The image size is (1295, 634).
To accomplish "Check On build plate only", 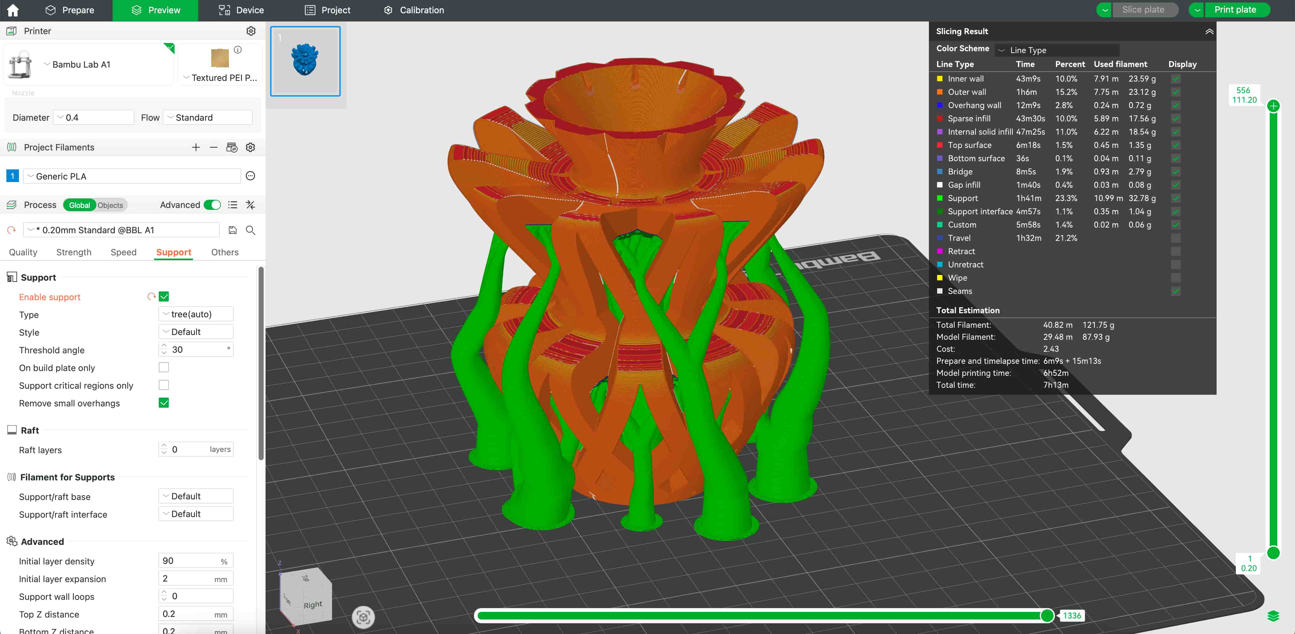I will [164, 367].
